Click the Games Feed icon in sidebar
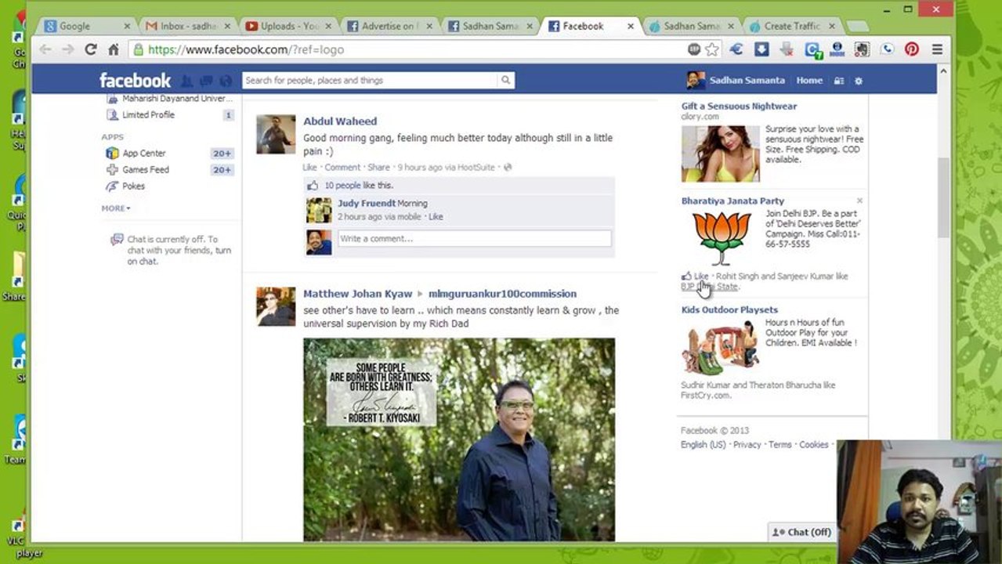The height and width of the screenshot is (564, 1002). click(112, 170)
